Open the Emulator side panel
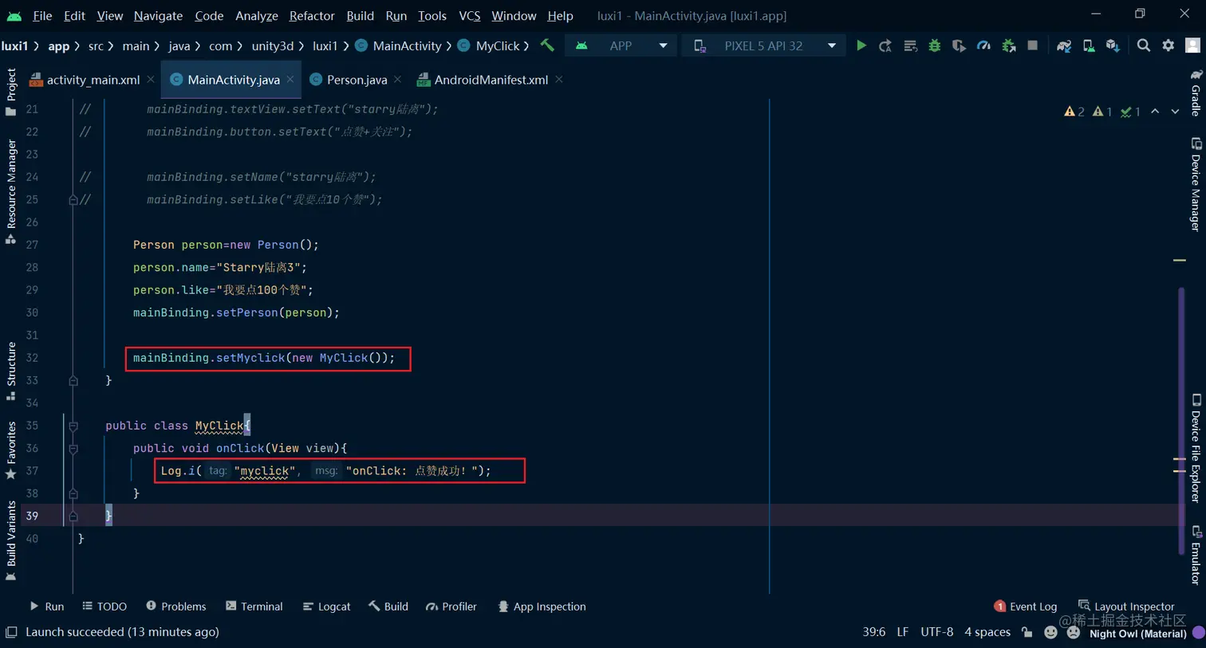The image size is (1206, 648). click(x=1196, y=556)
